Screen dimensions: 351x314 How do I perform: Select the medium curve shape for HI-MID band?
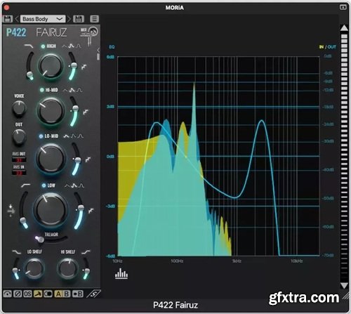click(x=72, y=90)
